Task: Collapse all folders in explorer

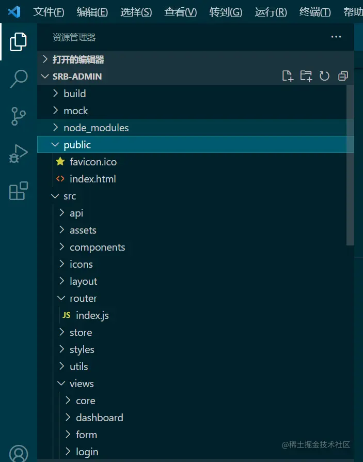Action: [343, 76]
